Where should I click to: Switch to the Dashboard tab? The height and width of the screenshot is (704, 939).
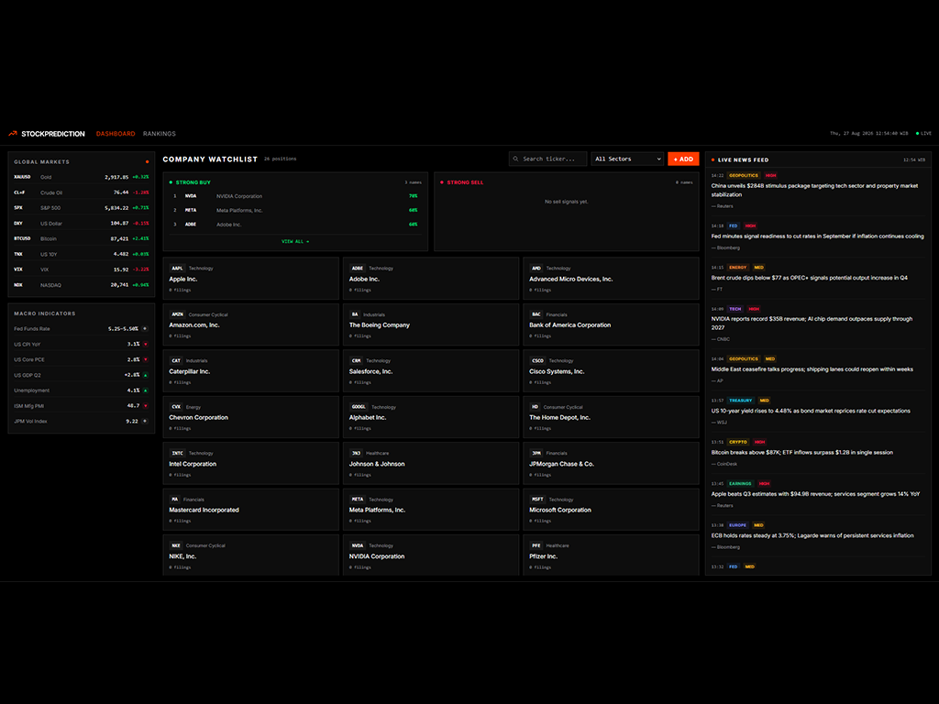(x=116, y=134)
